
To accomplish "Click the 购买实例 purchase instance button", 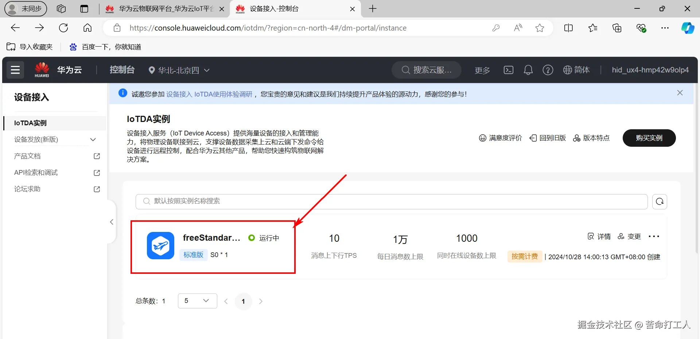I will click(x=649, y=138).
